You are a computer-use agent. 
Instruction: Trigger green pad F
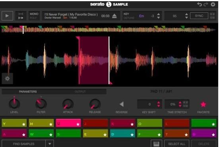[149, 133]
